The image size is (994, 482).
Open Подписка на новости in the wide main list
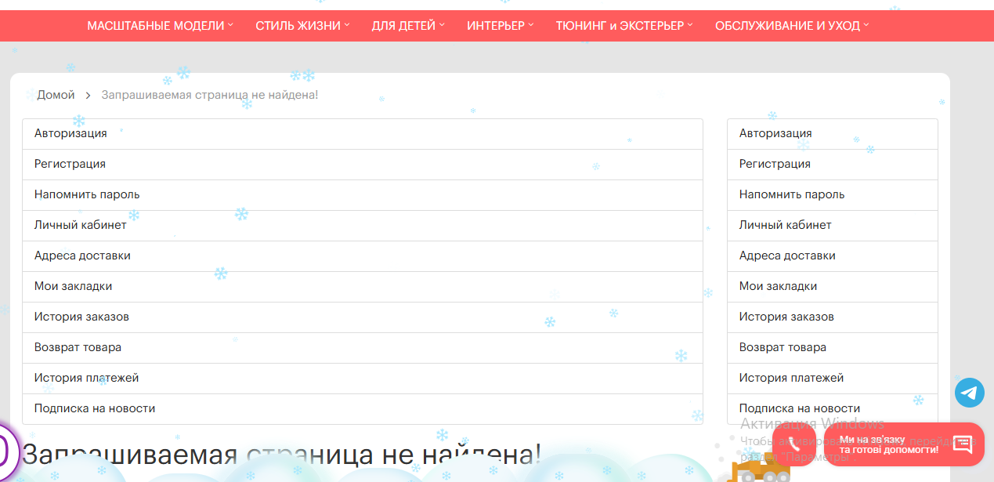(x=363, y=409)
